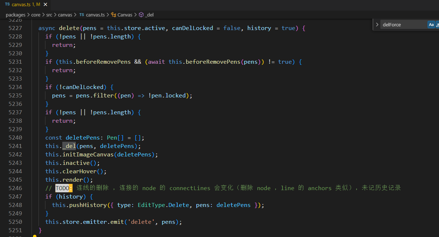Viewport: 439px width, 237px height.
Task: Click the delete method name on line 5227
Action: 69,28
